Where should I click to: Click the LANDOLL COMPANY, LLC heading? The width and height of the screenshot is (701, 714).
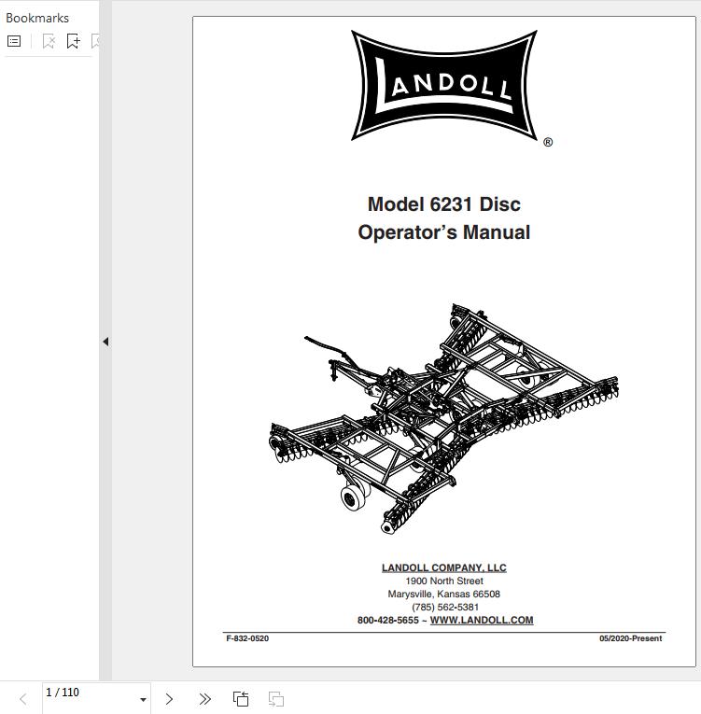point(444,567)
